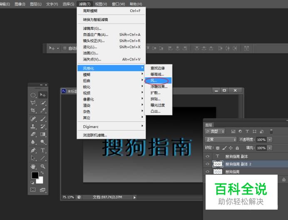
Task: Hide the 搜狗指南 base layer
Action: (x=208, y=172)
